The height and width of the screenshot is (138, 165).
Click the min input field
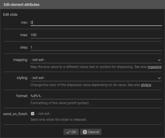pos(96,23)
